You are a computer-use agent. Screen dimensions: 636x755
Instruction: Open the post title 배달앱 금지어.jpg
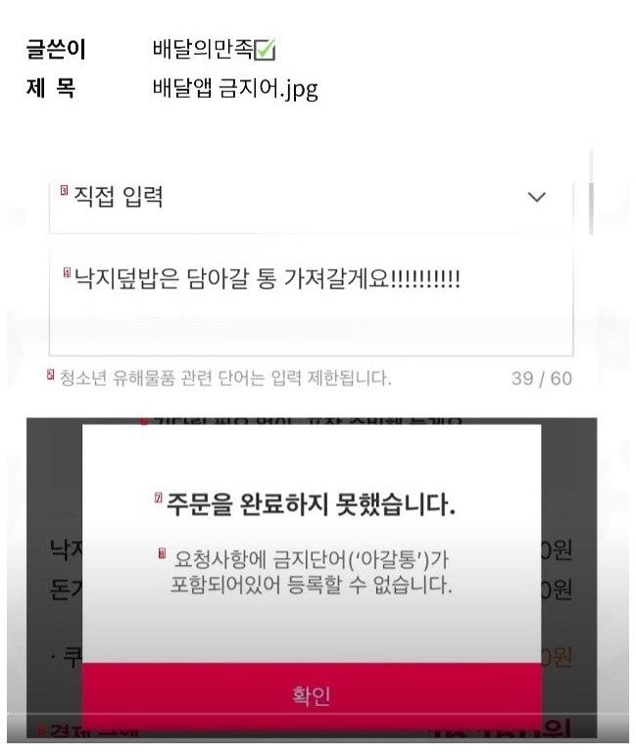tap(235, 88)
